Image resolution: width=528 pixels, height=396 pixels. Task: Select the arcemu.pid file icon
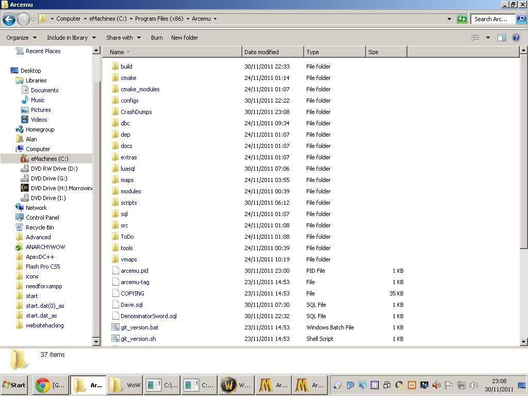115,271
